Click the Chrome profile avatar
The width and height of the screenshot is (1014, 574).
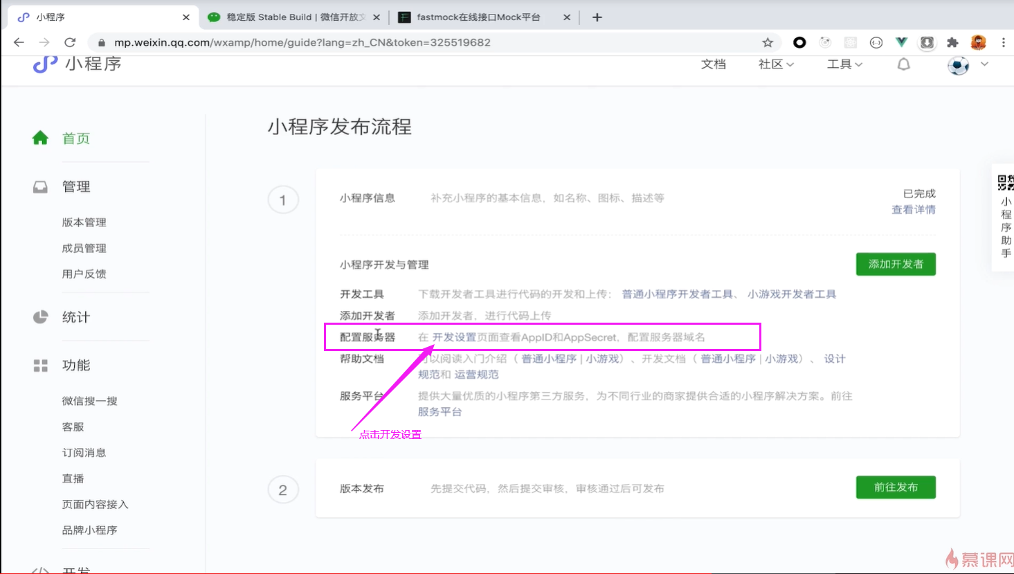tap(978, 42)
